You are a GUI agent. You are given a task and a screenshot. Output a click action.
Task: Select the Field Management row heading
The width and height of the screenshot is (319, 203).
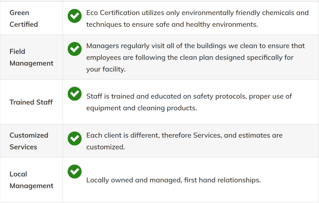tap(31, 57)
